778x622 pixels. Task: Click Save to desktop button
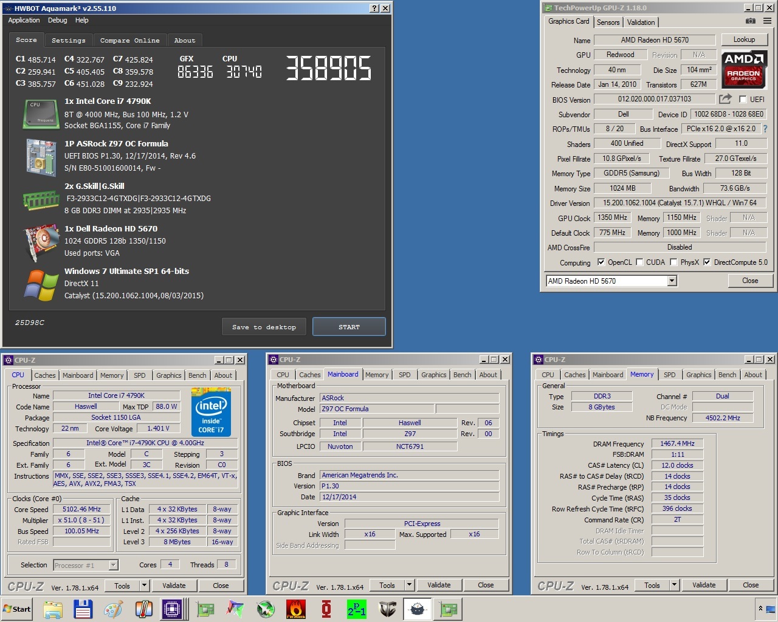coord(264,327)
